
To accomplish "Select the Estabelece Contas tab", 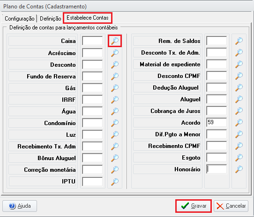I will click(x=88, y=18).
